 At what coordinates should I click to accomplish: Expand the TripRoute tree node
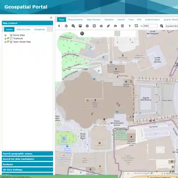(5, 38)
